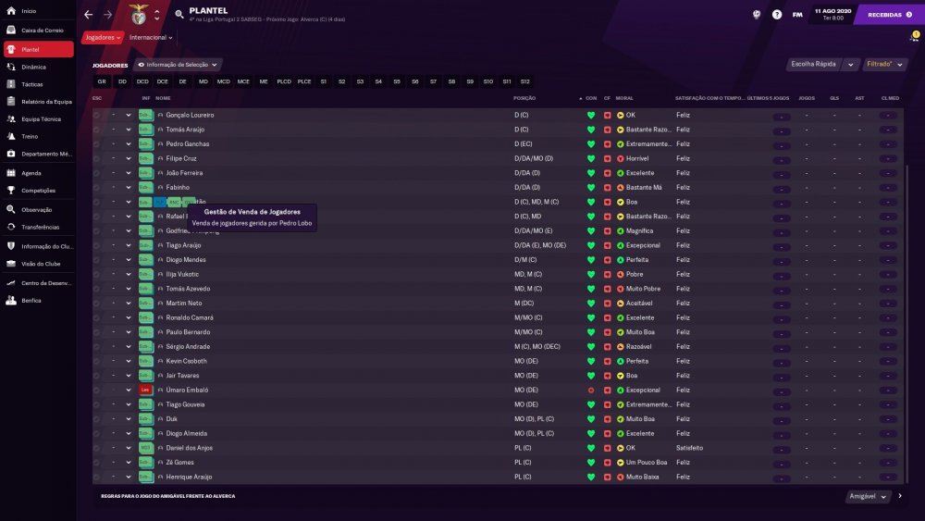Screen dimensions: 925x521
Task: Expand the Jogadores dropdown menu
Action: click(x=103, y=37)
